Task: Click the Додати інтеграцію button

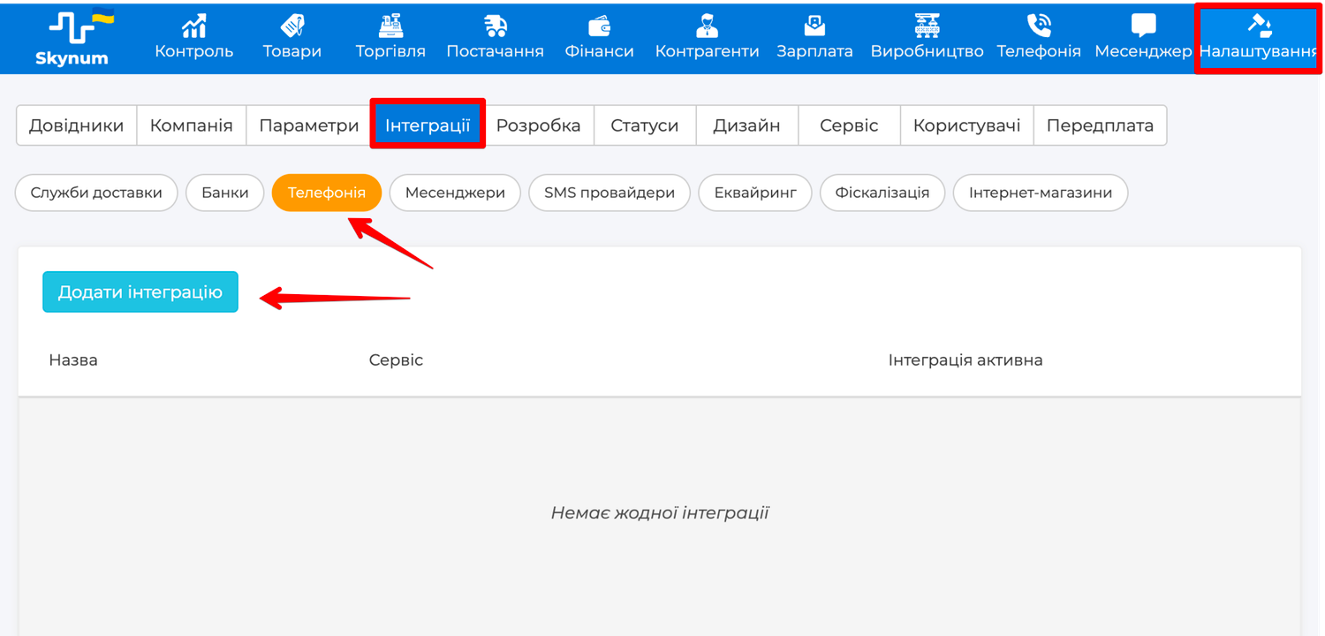Action: (x=140, y=291)
